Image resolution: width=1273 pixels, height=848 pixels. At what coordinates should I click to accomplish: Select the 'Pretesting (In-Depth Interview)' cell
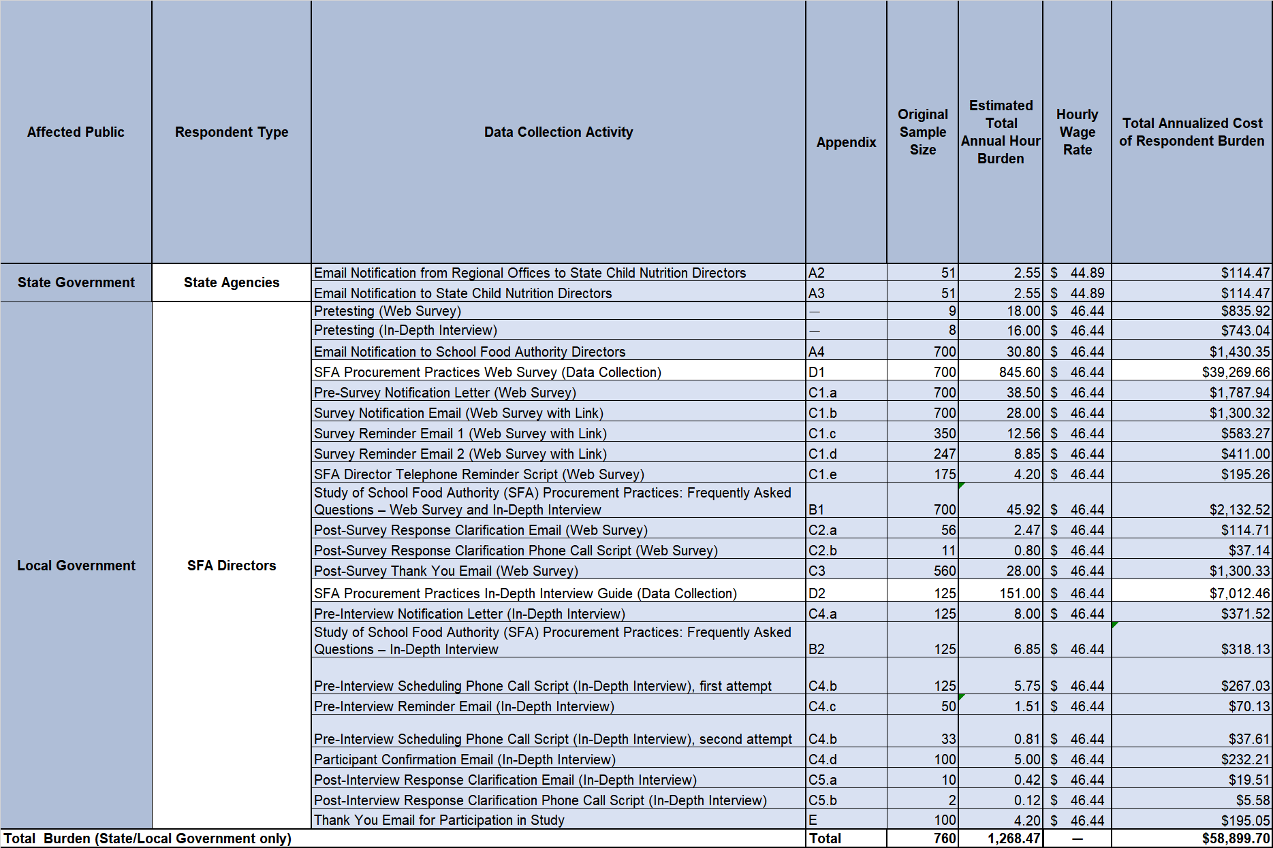coord(558,330)
